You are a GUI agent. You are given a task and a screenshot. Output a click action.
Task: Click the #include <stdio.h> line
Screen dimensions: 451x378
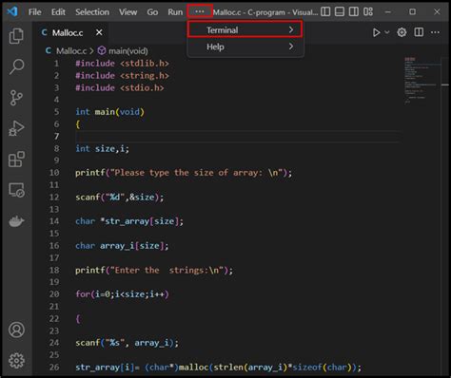point(120,87)
